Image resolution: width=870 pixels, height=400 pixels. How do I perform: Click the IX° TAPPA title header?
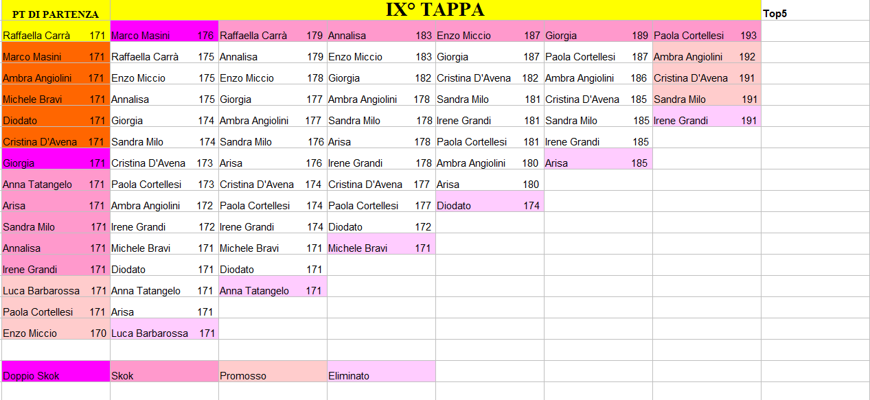435,10
